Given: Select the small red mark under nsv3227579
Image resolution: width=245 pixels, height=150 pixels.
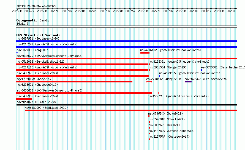Looking at the screenshot, I should (149, 139).
